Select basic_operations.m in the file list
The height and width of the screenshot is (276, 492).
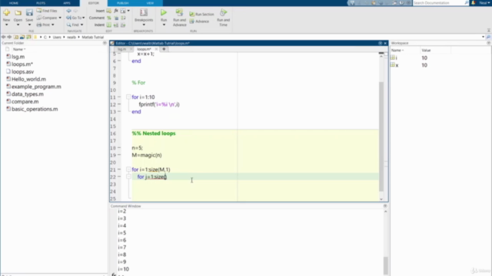pyautogui.click(x=35, y=109)
